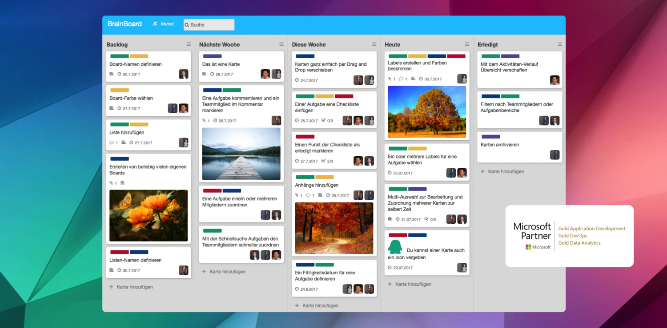Open 'Mit der Schnellsuche Aufgaben' card title
Image resolution: width=667 pixels, height=328 pixels.
[x=241, y=242]
